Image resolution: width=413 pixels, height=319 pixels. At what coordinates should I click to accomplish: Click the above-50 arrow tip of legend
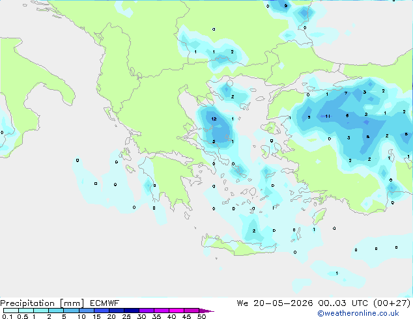coord(206,311)
